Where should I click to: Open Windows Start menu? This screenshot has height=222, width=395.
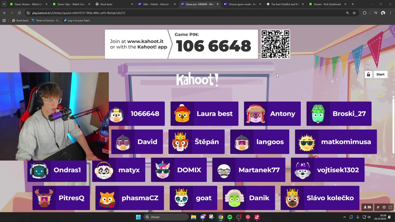pyautogui.click(x=138, y=217)
